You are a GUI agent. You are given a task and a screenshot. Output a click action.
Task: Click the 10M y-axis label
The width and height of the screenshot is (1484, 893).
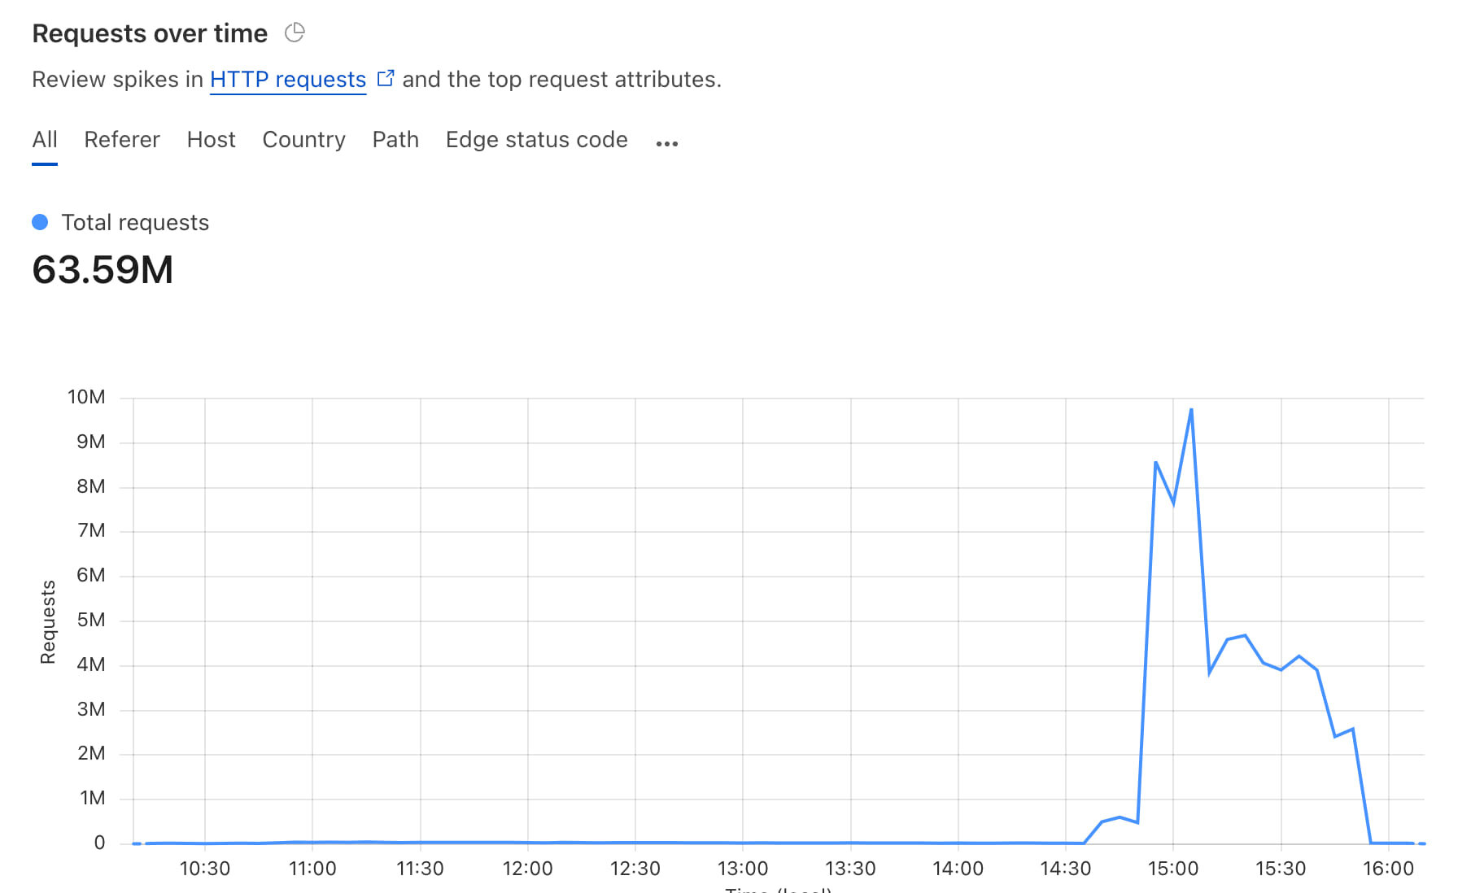tap(86, 397)
